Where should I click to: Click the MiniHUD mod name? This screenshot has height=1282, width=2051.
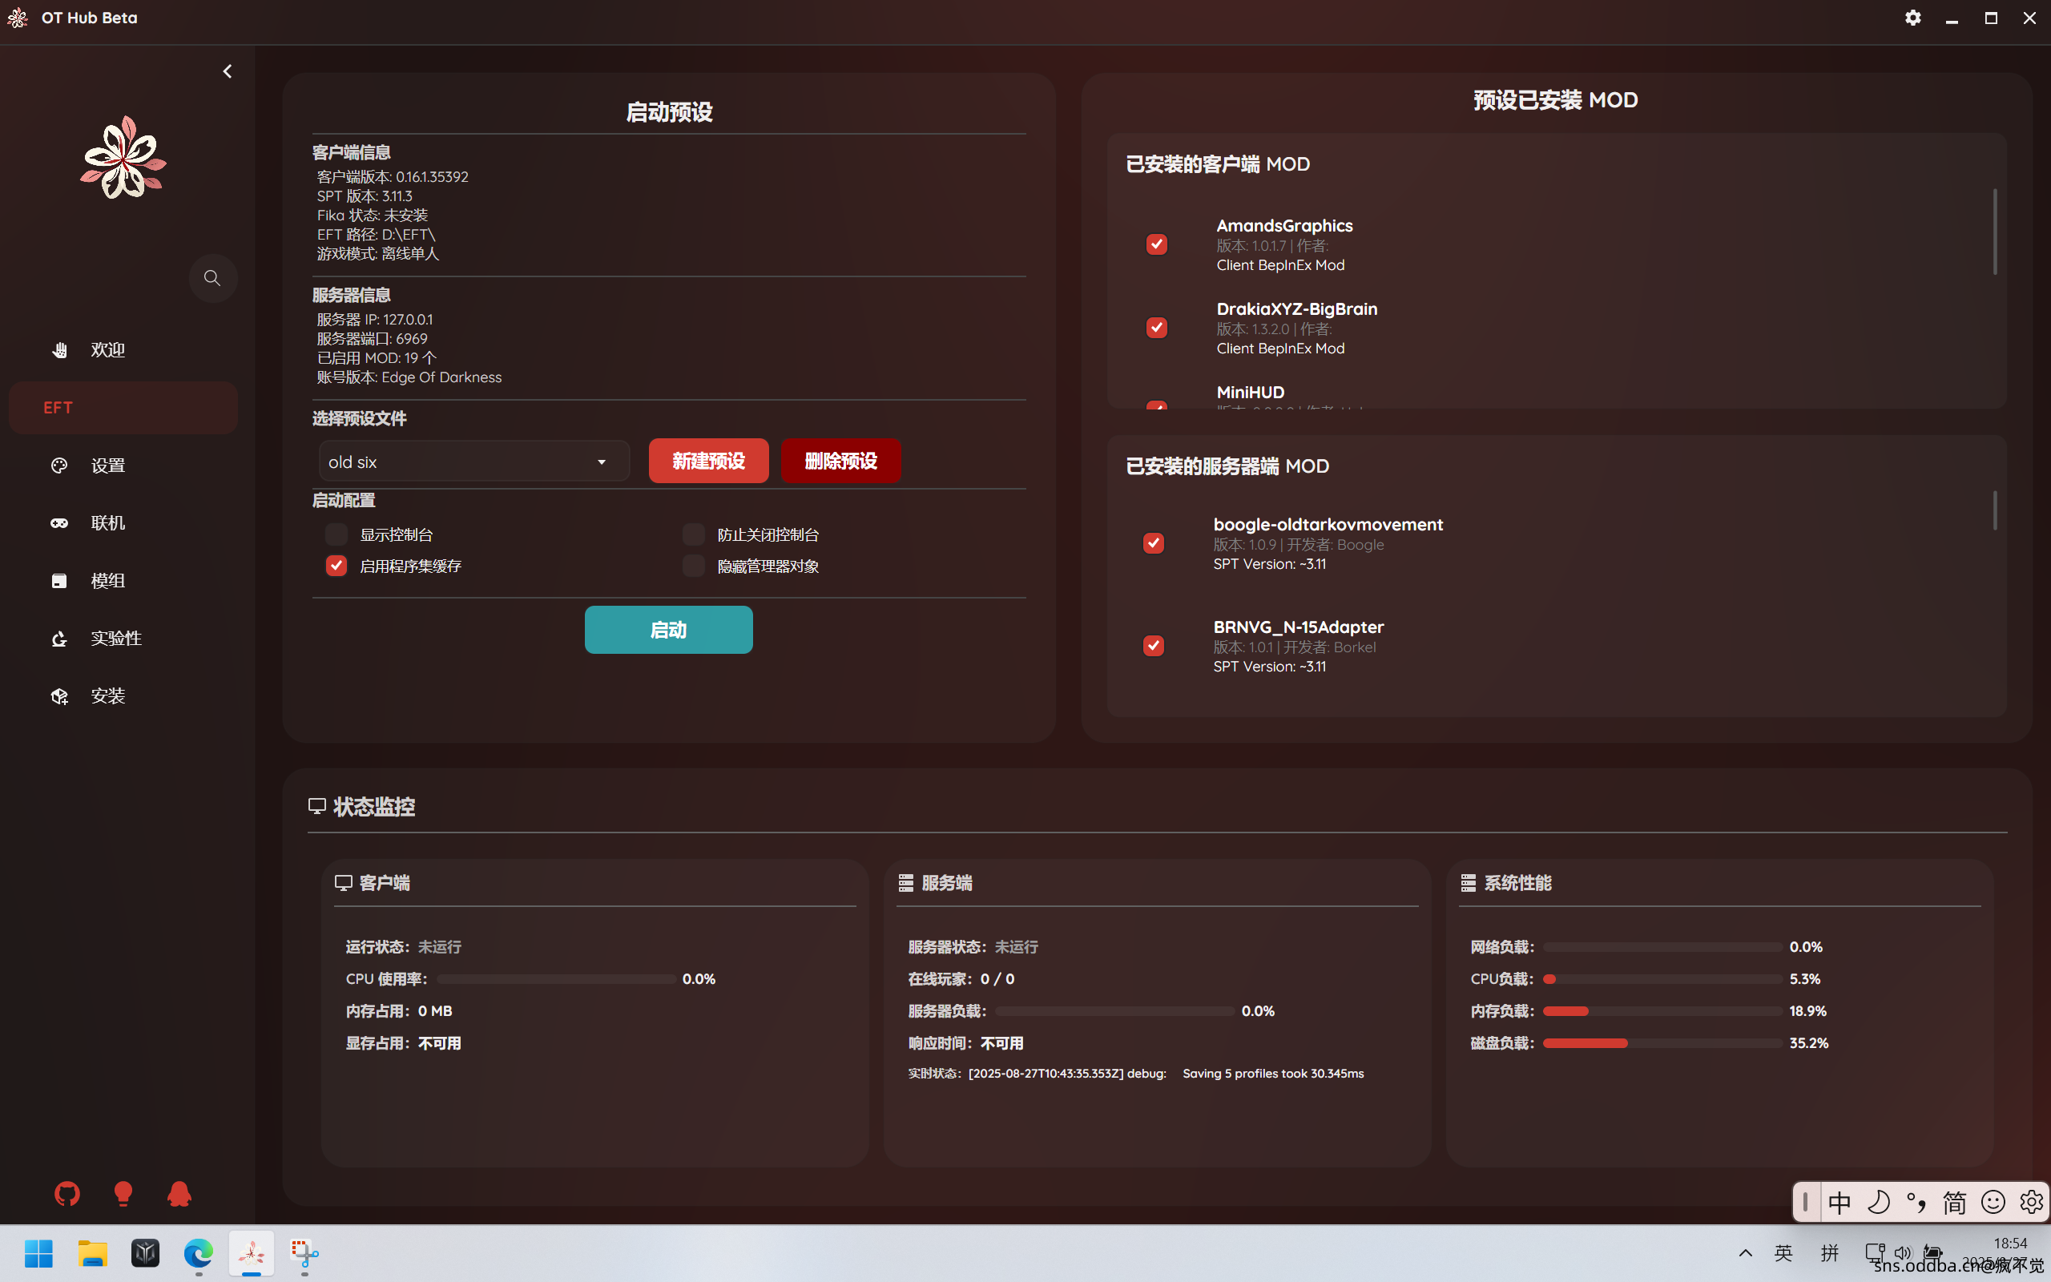coord(1250,392)
